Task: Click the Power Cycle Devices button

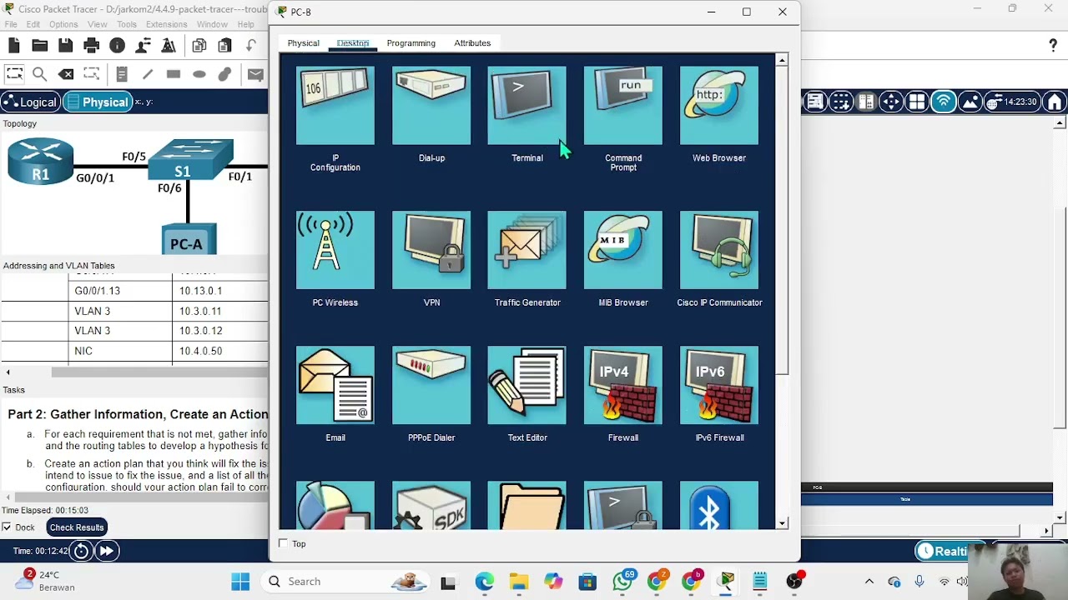Action: point(81,551)
